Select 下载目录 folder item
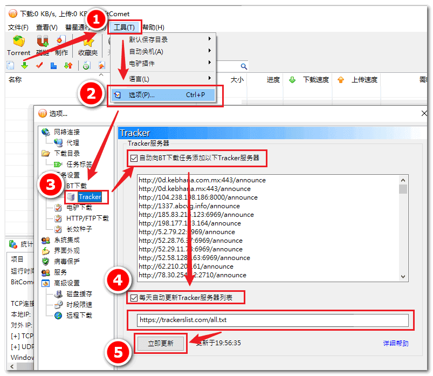The width and height of the screenshot is (433, 376). click(67, 154)
